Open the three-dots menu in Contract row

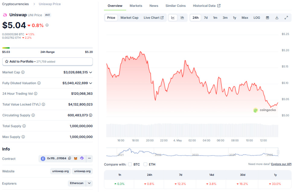coord(89,158)
